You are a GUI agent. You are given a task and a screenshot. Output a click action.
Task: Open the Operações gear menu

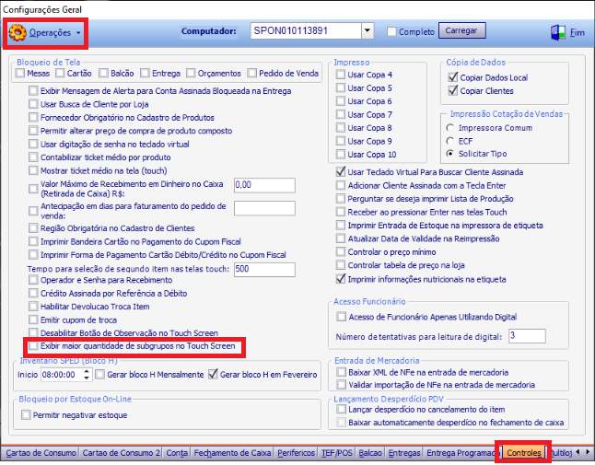[x=44, y=32]
